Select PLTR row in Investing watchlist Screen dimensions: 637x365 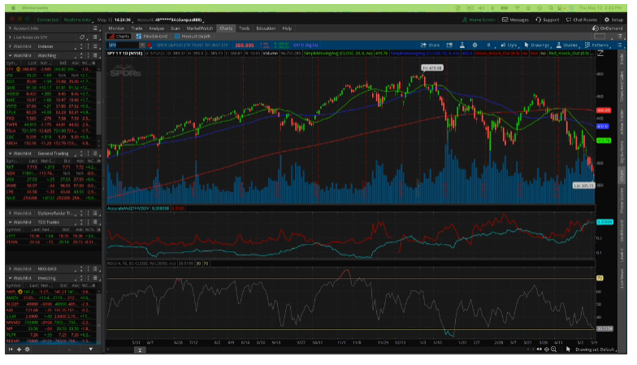click(x=52, y=335)
